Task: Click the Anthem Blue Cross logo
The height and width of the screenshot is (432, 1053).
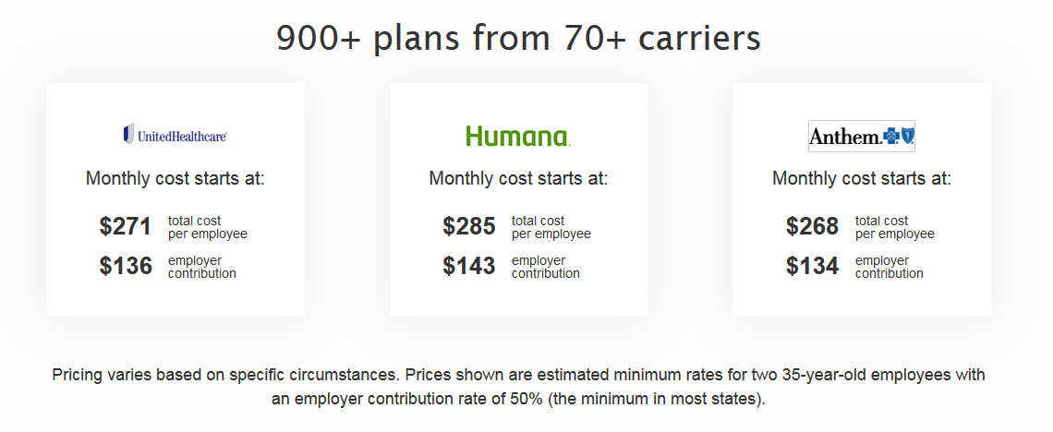Action: (x=862, y=137)
